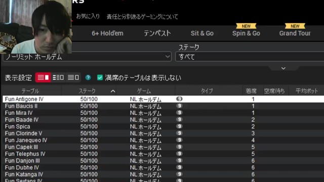Select the Fun Danjon III table row

163,161
